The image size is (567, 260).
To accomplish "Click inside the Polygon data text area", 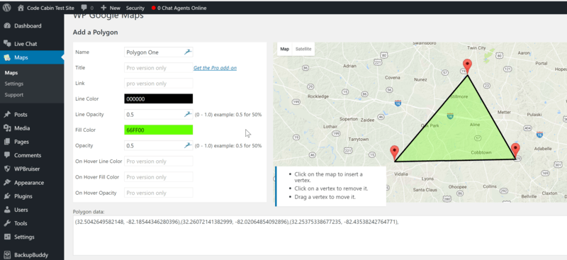I will click(x=320, y=235).
